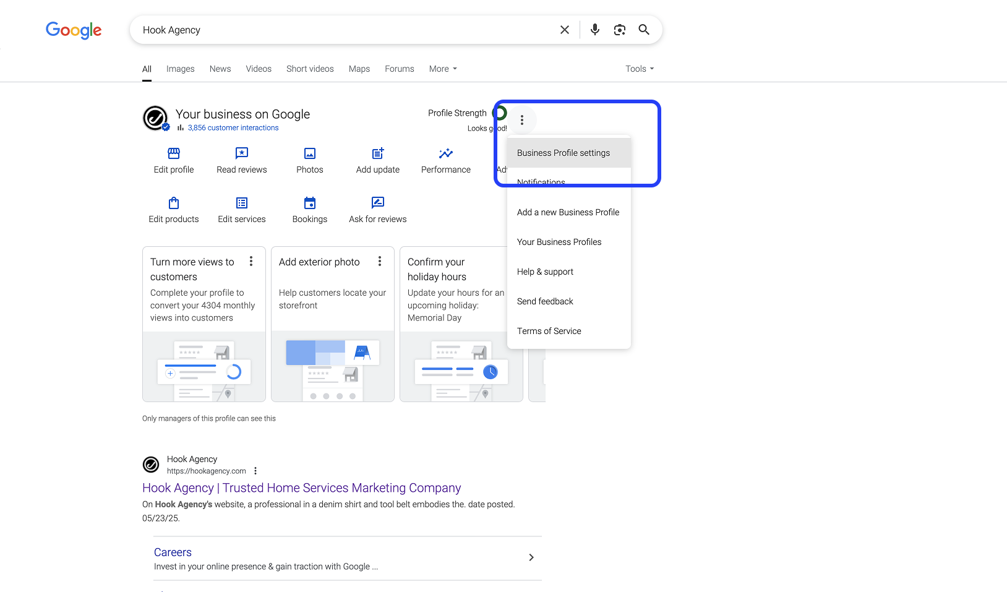1007x592 pixels.
Task: Select Help & support from menu
Action: coord(569,272)
